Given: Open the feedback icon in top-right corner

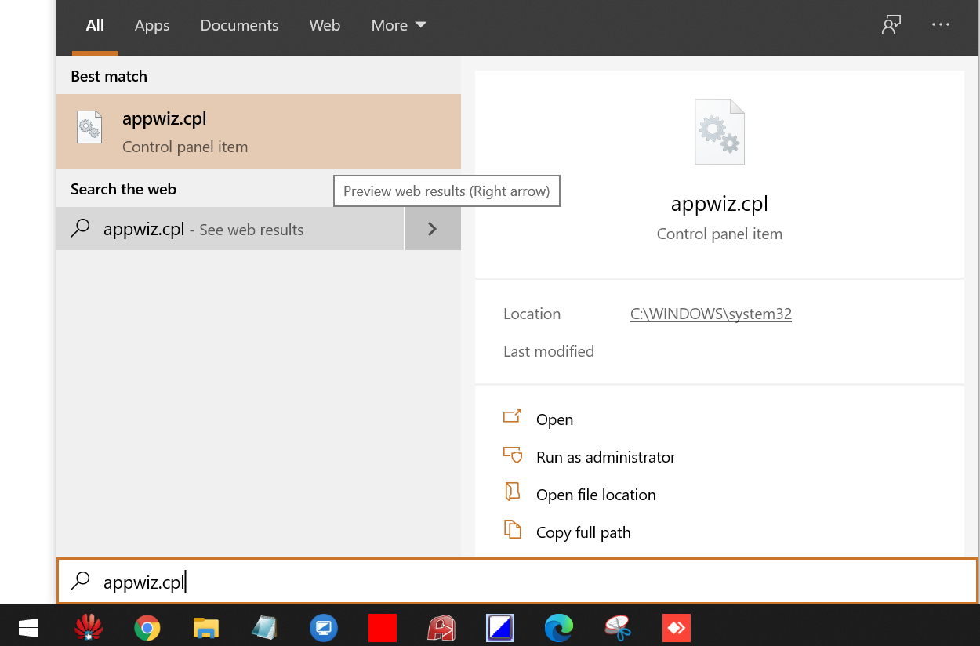Looking at the screenshot, I should click(x=891, y=24).
